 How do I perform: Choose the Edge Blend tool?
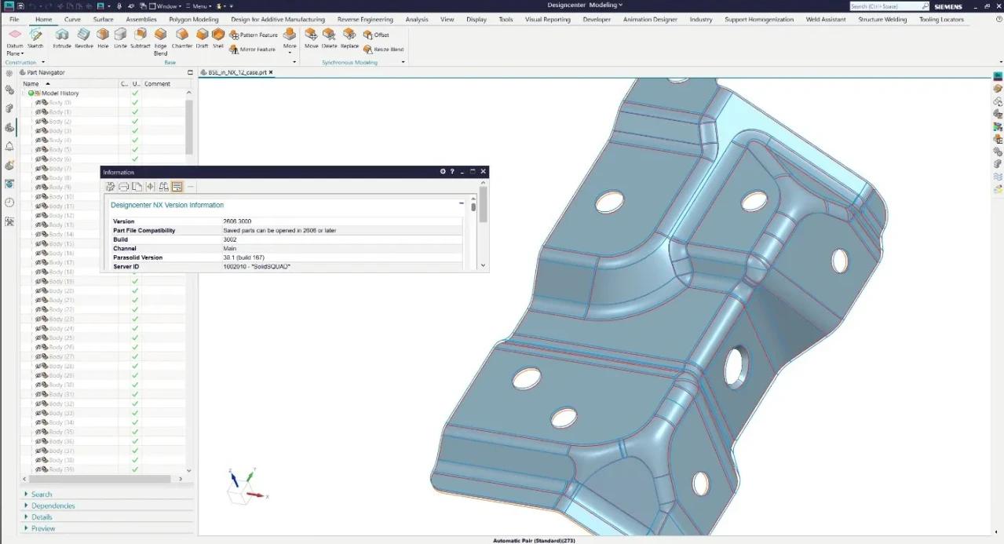point(160,42)
